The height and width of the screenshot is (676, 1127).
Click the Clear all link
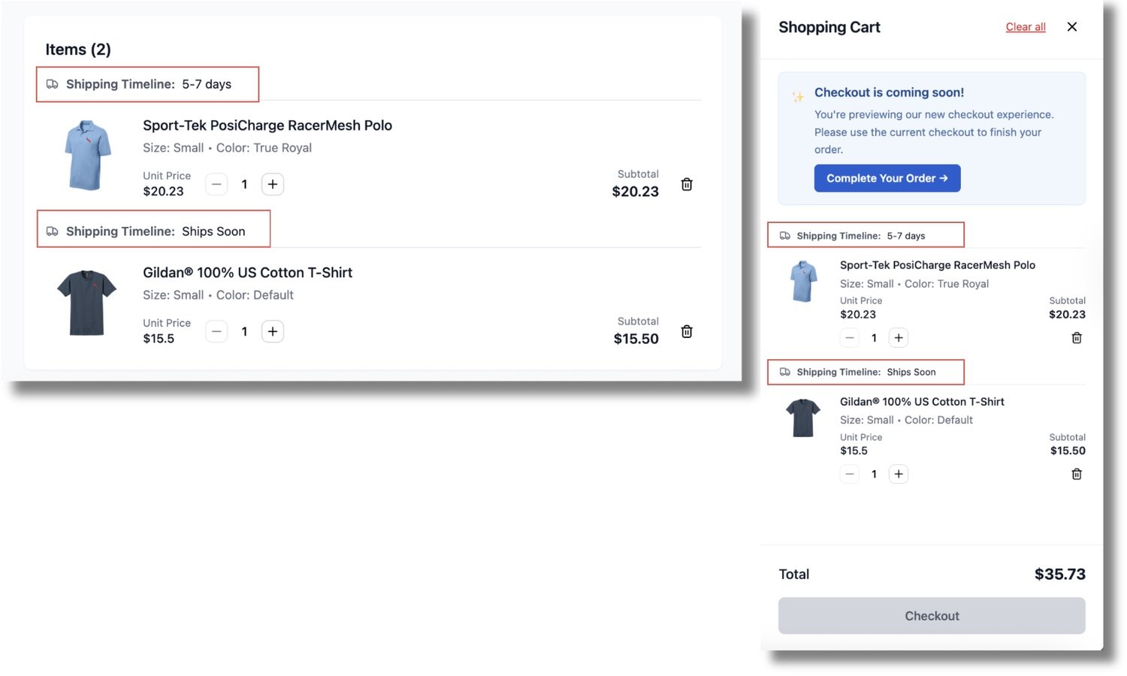(x=1026, y=27)
